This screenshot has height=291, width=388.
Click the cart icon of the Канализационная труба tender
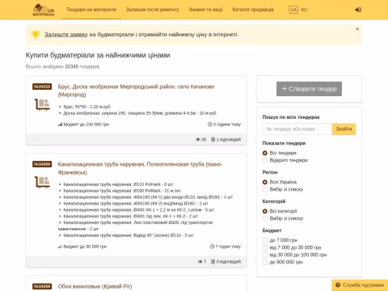tap(42, 182)
